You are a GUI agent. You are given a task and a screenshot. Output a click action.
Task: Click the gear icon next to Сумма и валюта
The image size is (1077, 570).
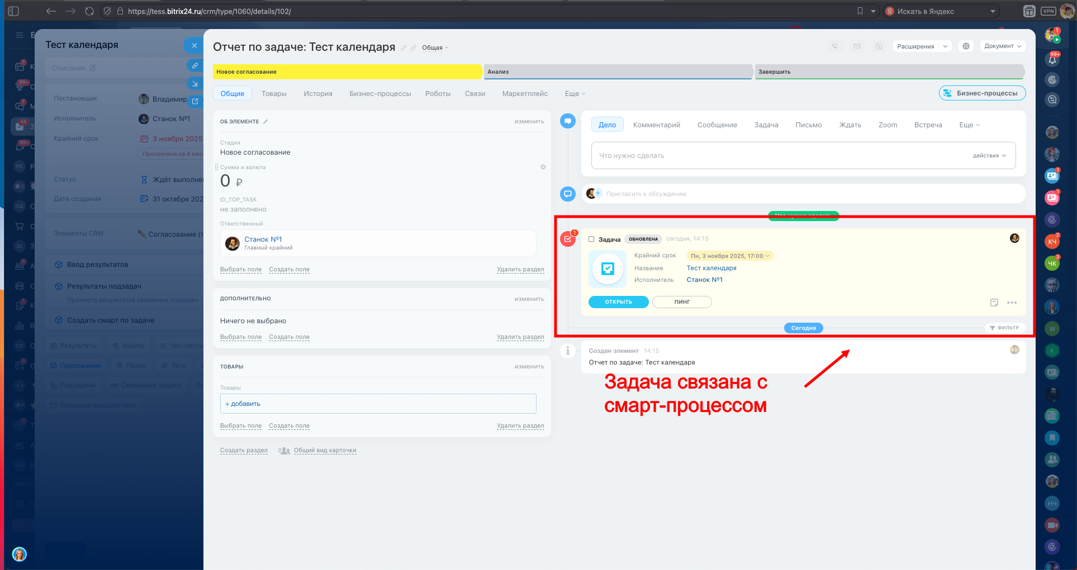[543, 167]
